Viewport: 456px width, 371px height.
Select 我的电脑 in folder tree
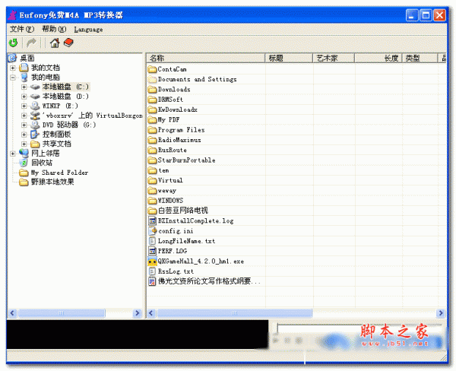click(x=46, y=78)
